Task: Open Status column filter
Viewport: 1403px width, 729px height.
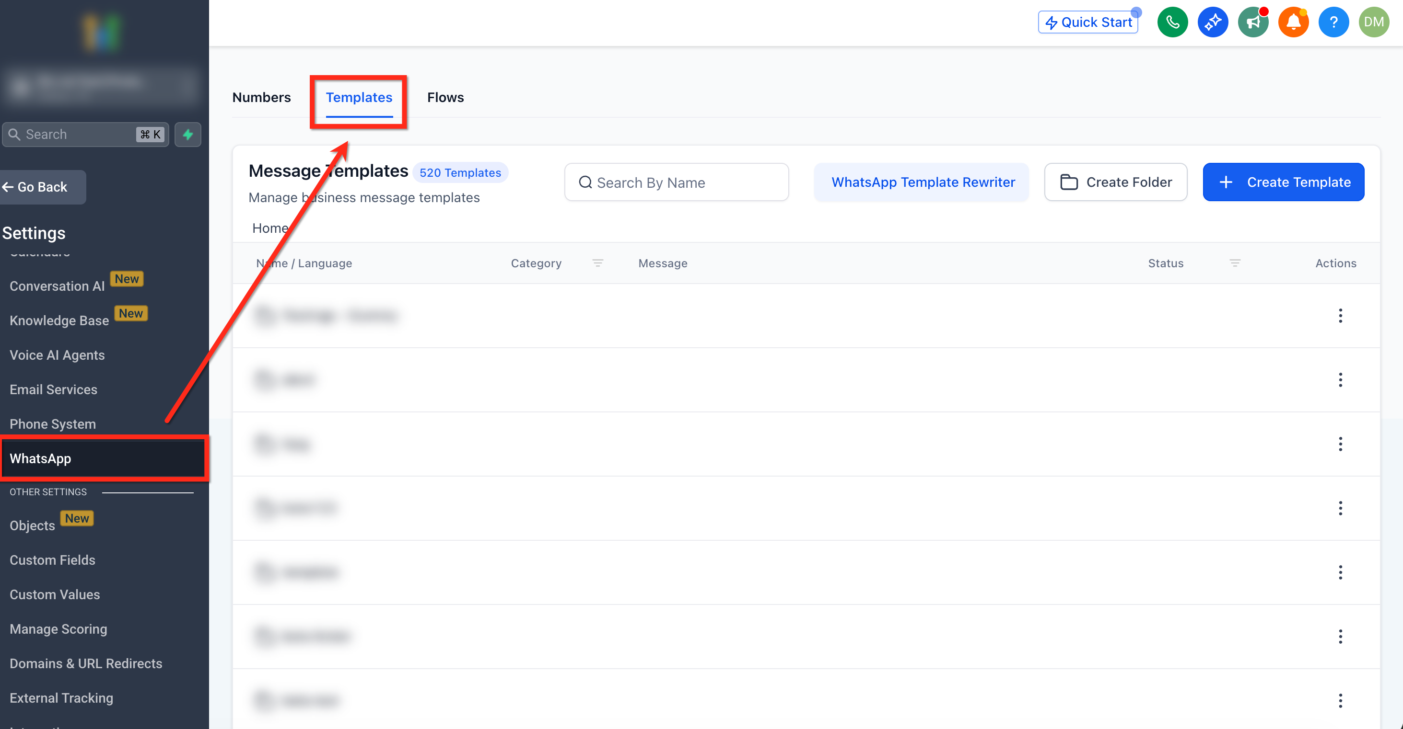Action: (x=1235, y=263)
